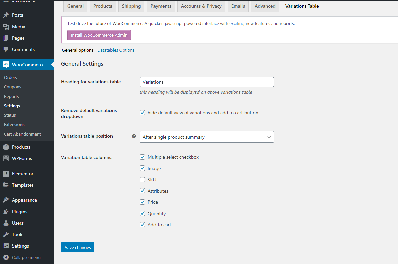This screenshot has height=264, width=398.
Task: Click the Users person icon
Action: [x=6, y=223]
